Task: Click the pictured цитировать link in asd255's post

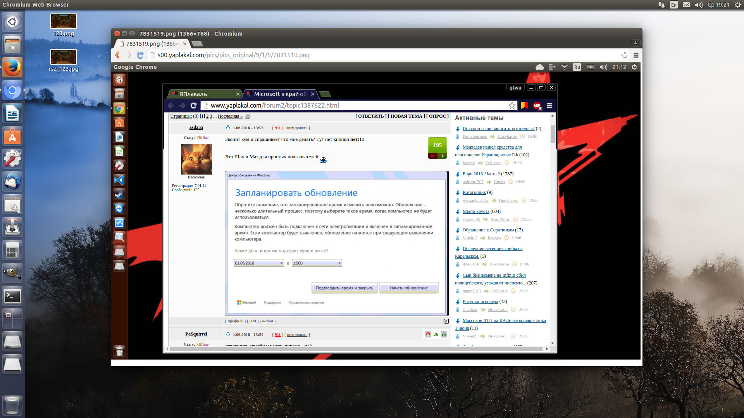Action: (297, 128)
